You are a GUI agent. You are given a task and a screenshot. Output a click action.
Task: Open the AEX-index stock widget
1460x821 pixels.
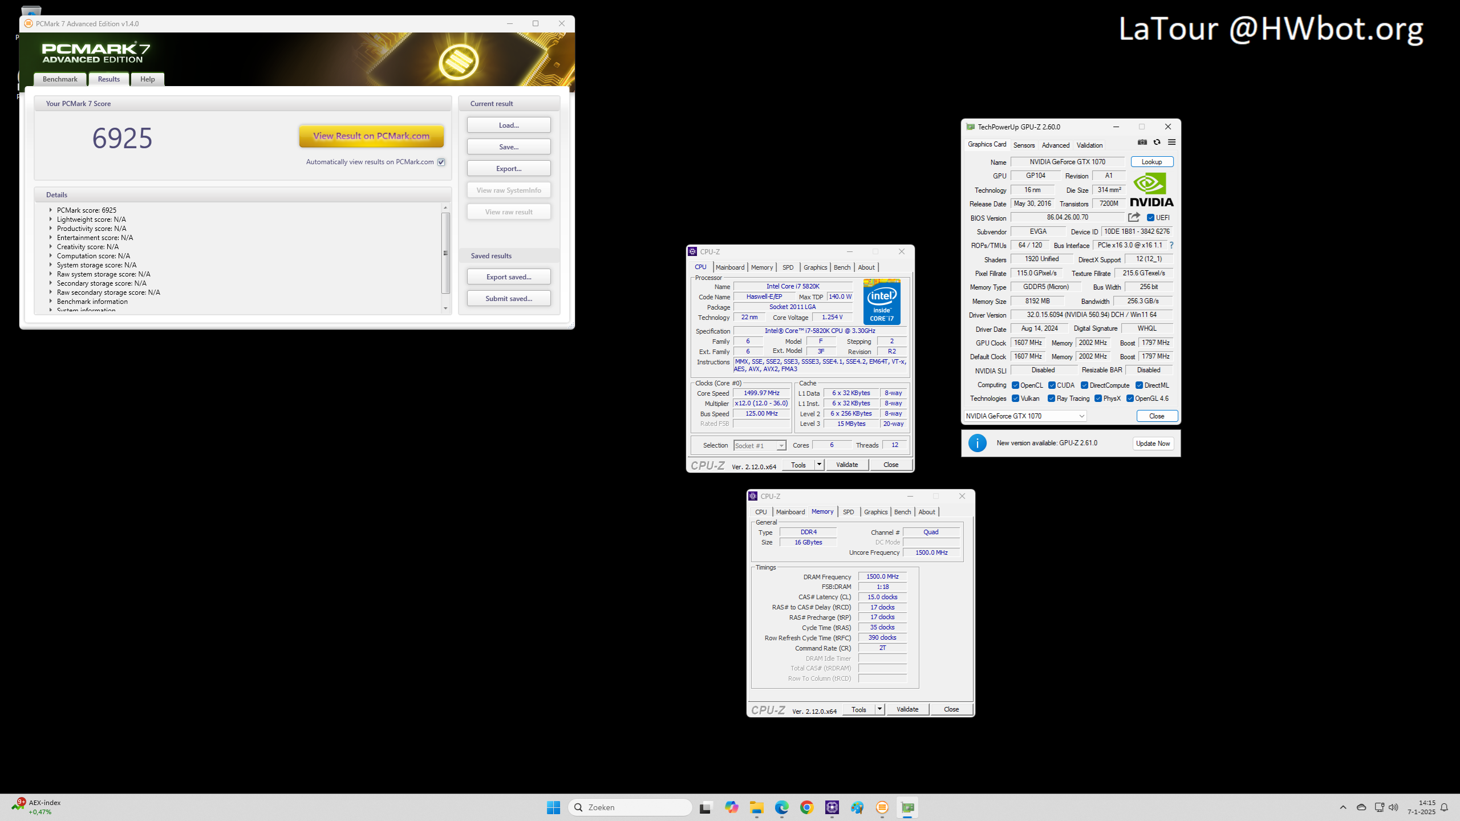pos(36,807)
